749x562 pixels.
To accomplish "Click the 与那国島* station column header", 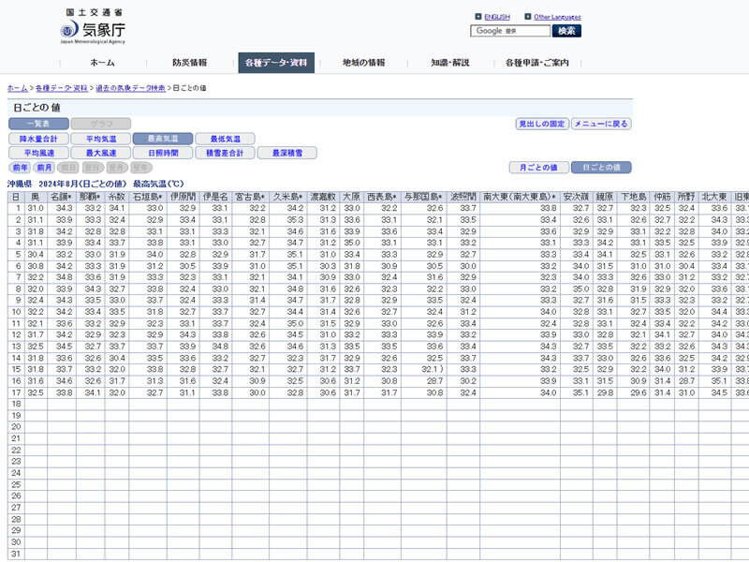I will tap(423, 197).
